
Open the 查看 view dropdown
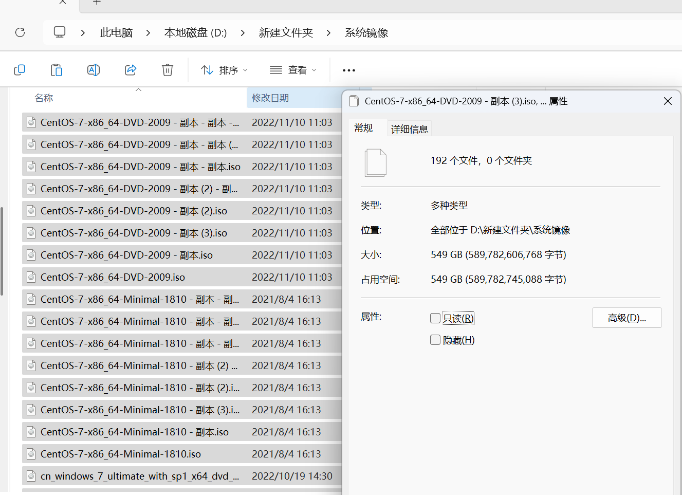point(293,70)
